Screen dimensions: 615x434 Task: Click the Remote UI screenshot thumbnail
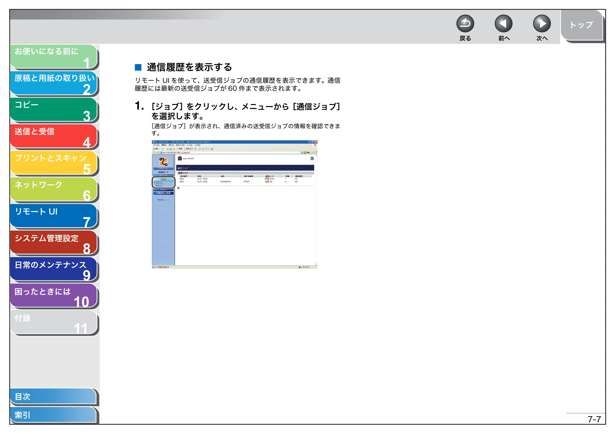coord(235,204)
